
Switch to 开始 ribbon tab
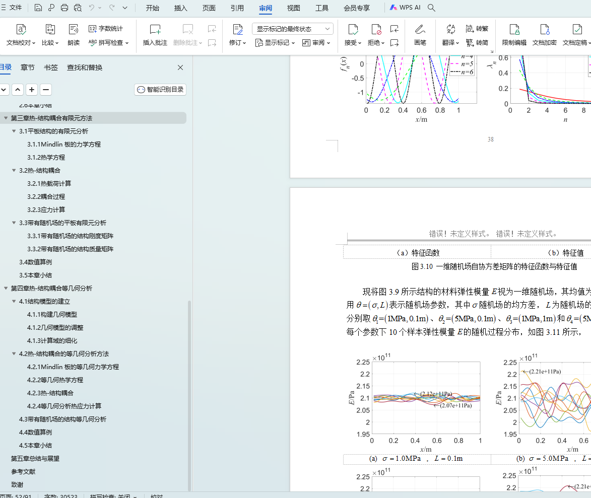[153, 8]
